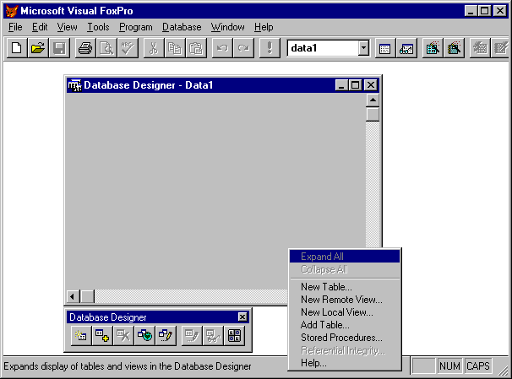Click the vertical scrollbar thumb in Database Designer
The height and width of the screenshot is (379, 512).
[x=373, y=114]
